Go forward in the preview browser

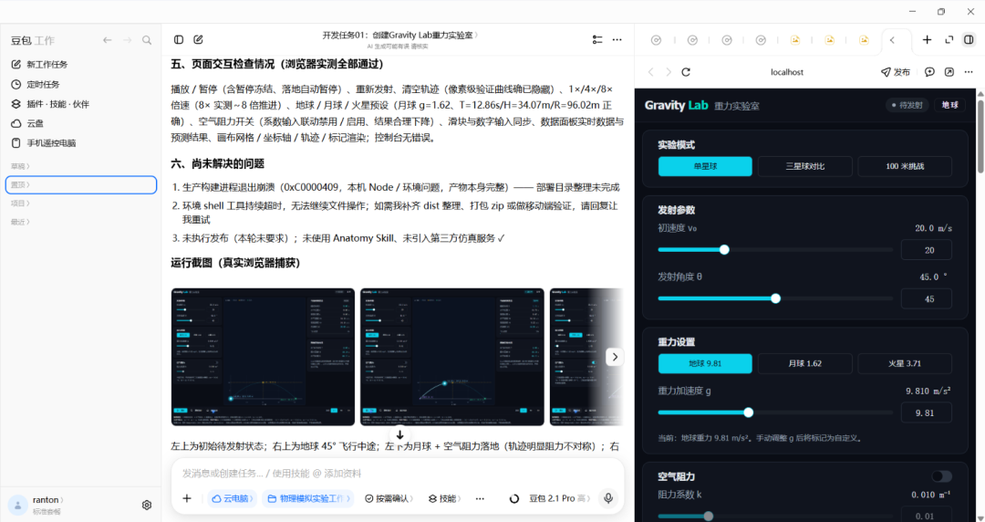(x=669, y=72)
